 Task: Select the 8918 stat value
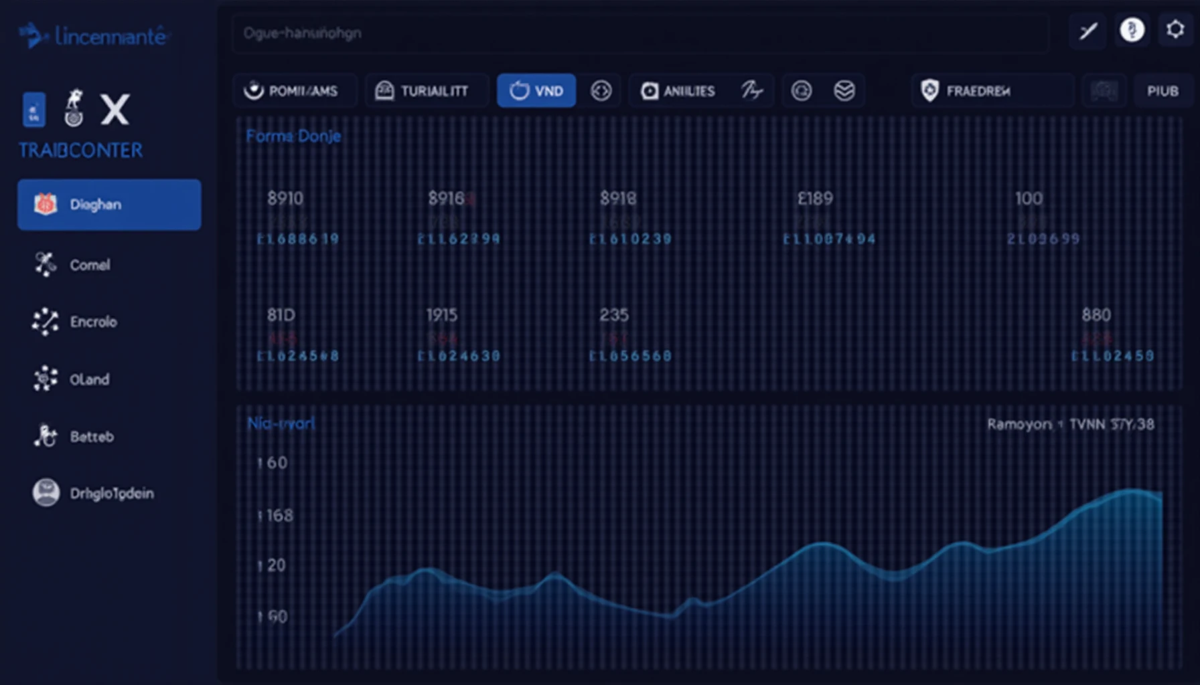click(618, 199)
